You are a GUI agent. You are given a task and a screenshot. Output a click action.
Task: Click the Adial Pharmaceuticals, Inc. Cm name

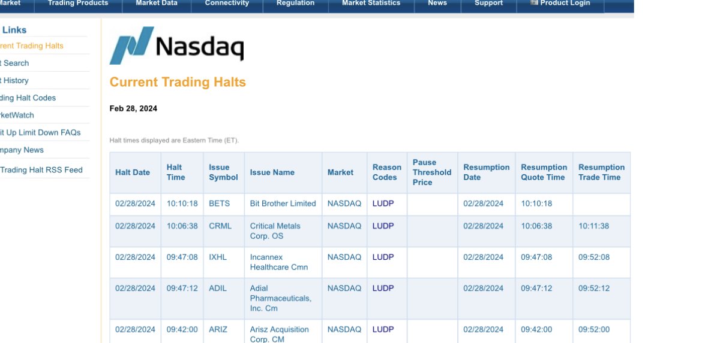[x=281, y=298]
